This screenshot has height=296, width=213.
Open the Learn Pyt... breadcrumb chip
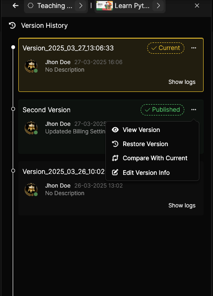tap(130, 6)
